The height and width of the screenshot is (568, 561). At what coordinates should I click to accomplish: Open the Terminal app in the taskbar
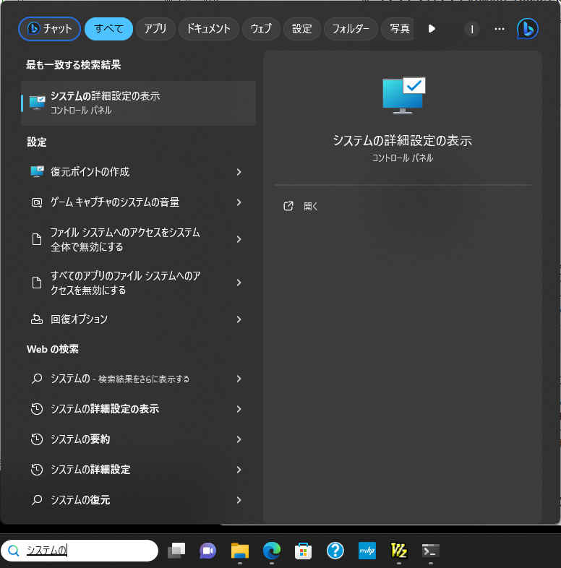coord(430,551)
